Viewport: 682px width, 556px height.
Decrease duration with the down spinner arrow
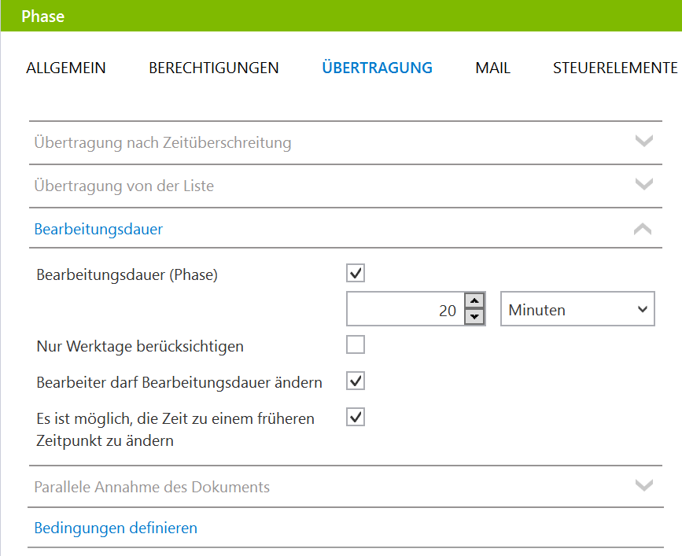[x=474, y=316]
